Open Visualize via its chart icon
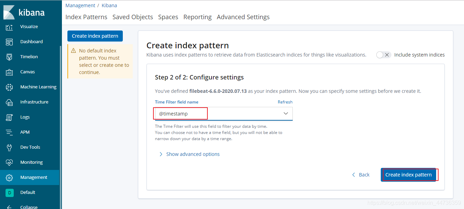 pos(9,27)
